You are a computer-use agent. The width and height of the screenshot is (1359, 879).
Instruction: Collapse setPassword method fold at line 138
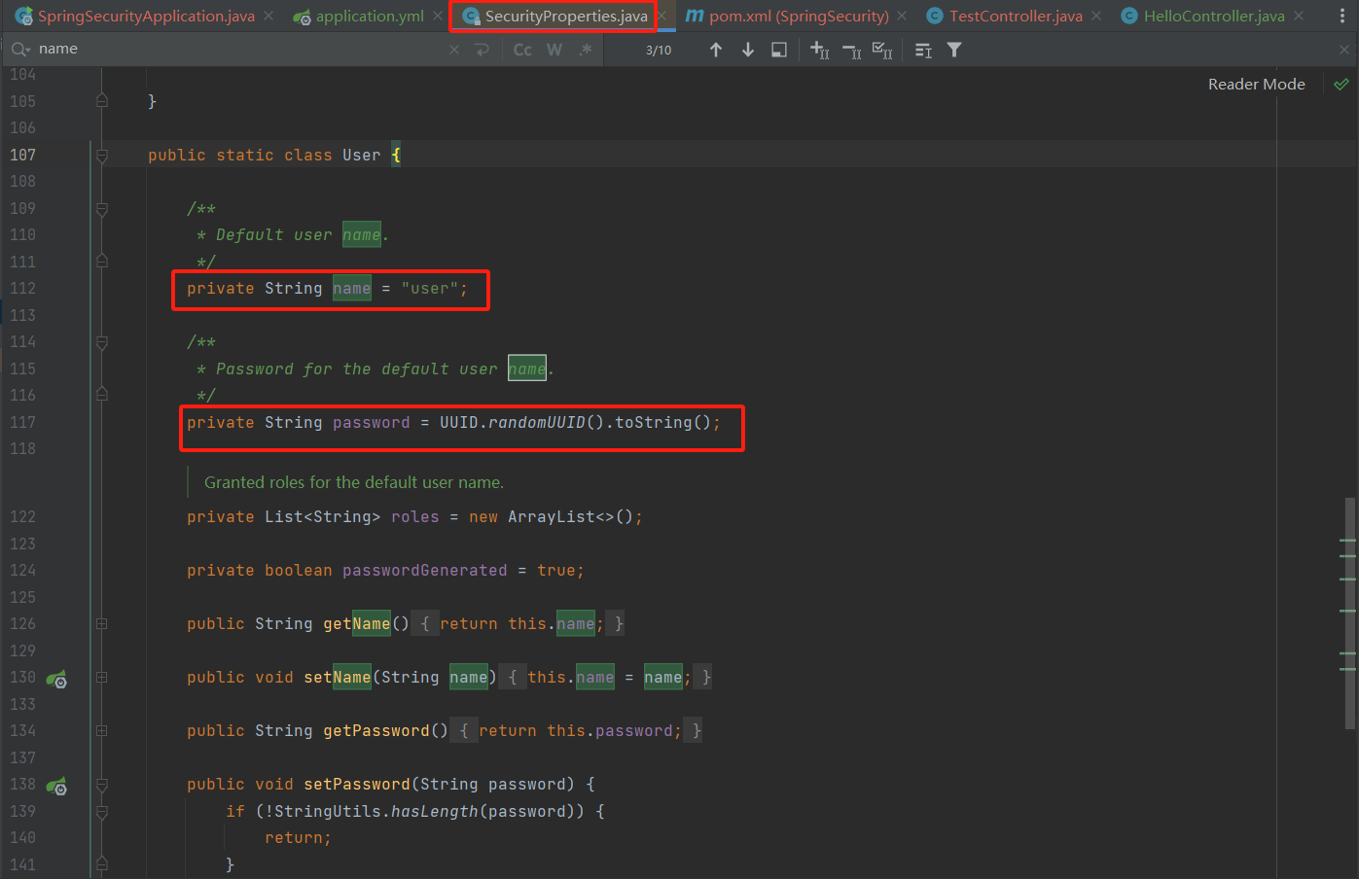(x=102, y=785)
